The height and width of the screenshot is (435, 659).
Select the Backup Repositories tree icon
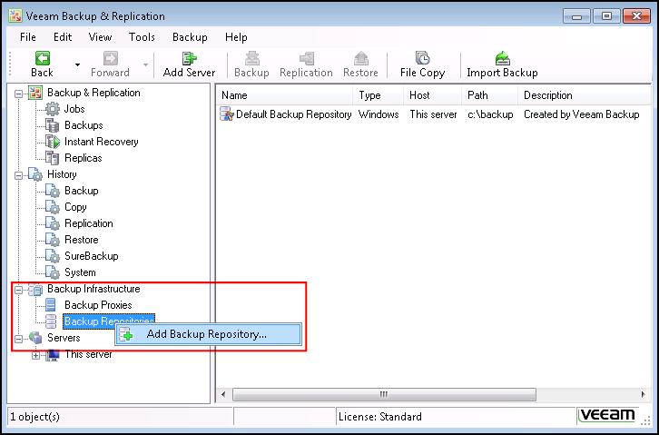tap(51, 321)
